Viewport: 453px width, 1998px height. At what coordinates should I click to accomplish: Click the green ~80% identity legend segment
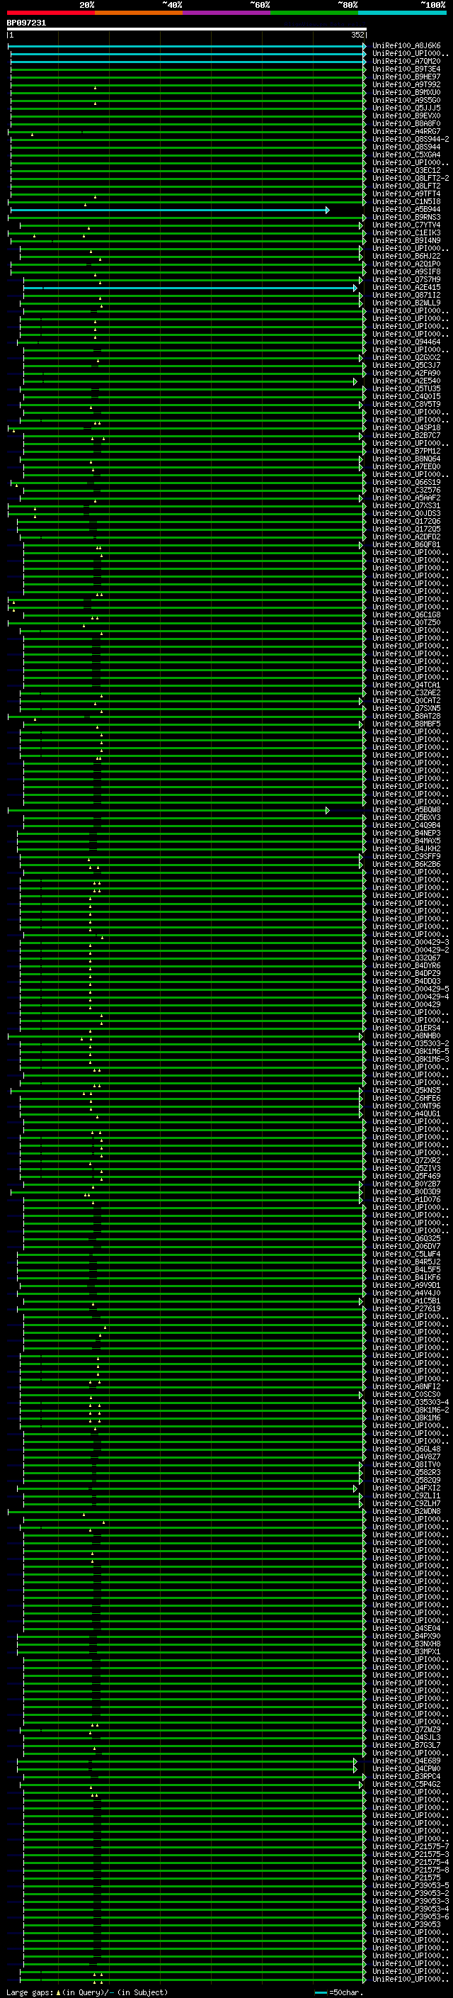pos(314,13)
